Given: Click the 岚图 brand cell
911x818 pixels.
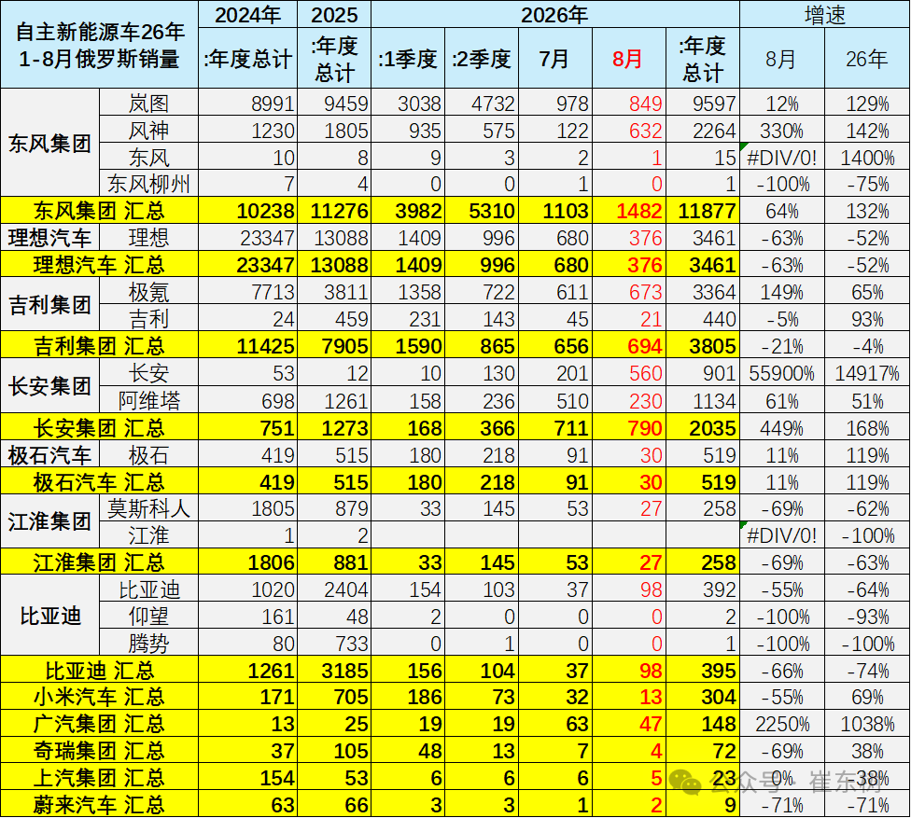Looking at the screenshot, I should [x=148, y=104].
